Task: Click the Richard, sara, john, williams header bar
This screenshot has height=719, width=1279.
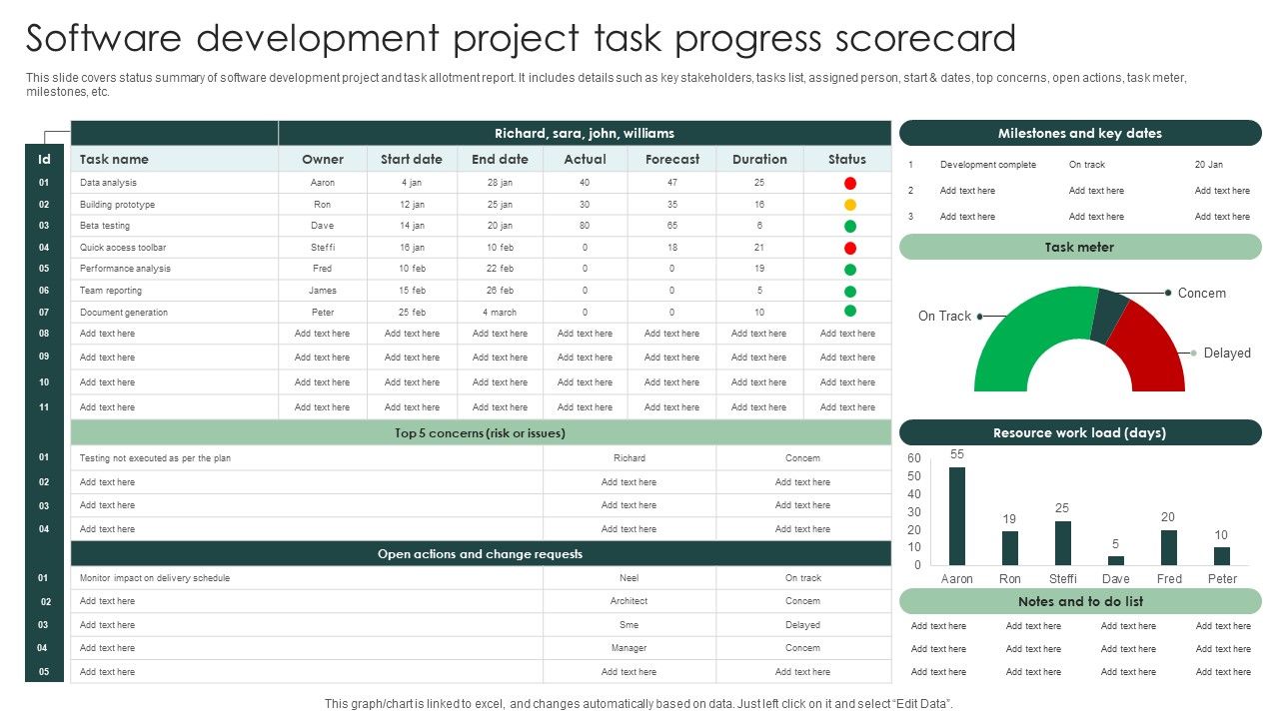Action: coord(585,133)
